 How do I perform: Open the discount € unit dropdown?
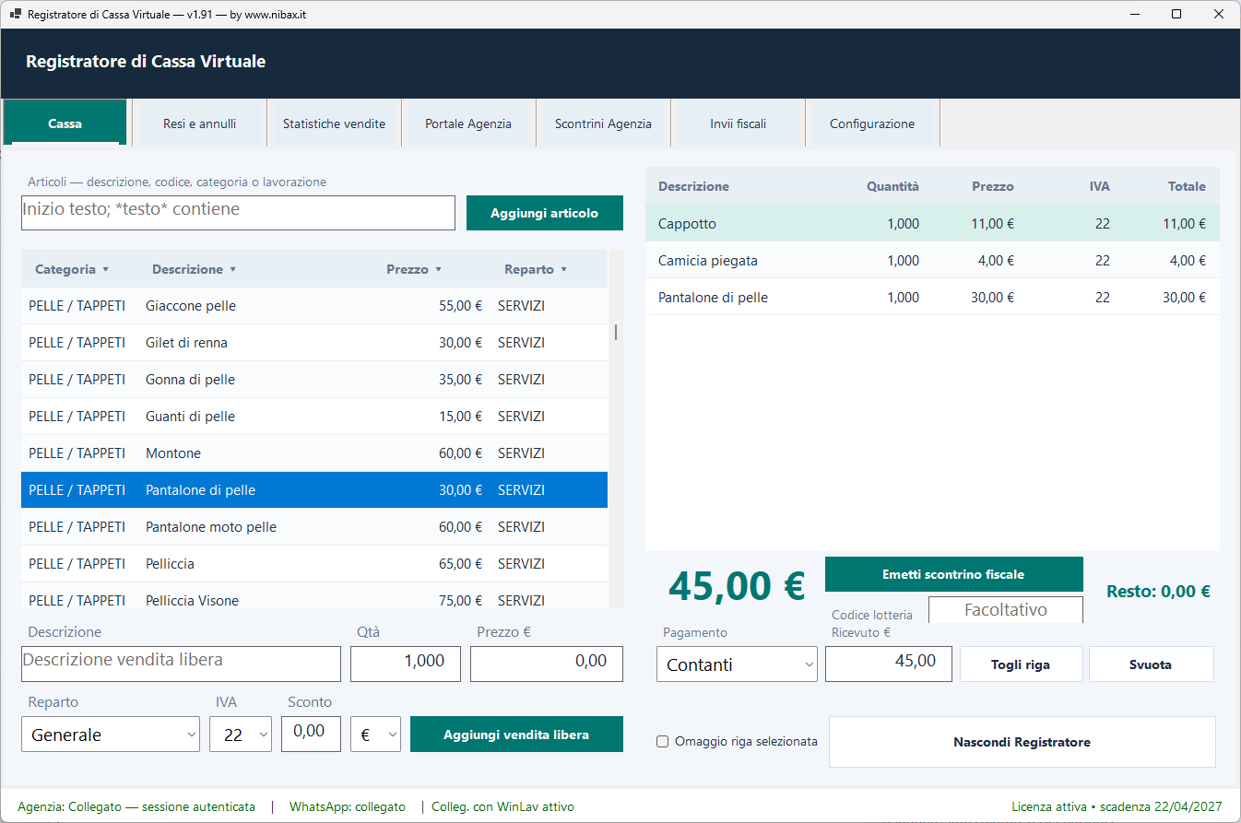tap(376, 735)
